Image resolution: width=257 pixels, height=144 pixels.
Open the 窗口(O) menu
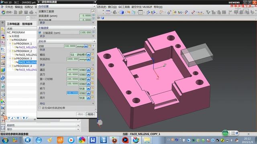112,7
